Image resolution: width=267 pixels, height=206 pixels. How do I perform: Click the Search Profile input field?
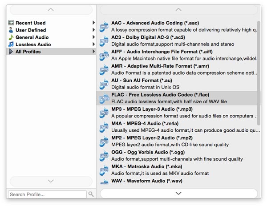point(47,194)
